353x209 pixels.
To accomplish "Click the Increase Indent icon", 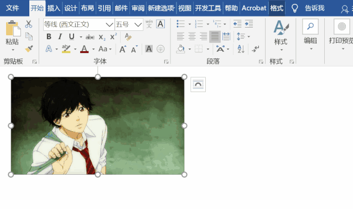I will (x=249, y=24).
